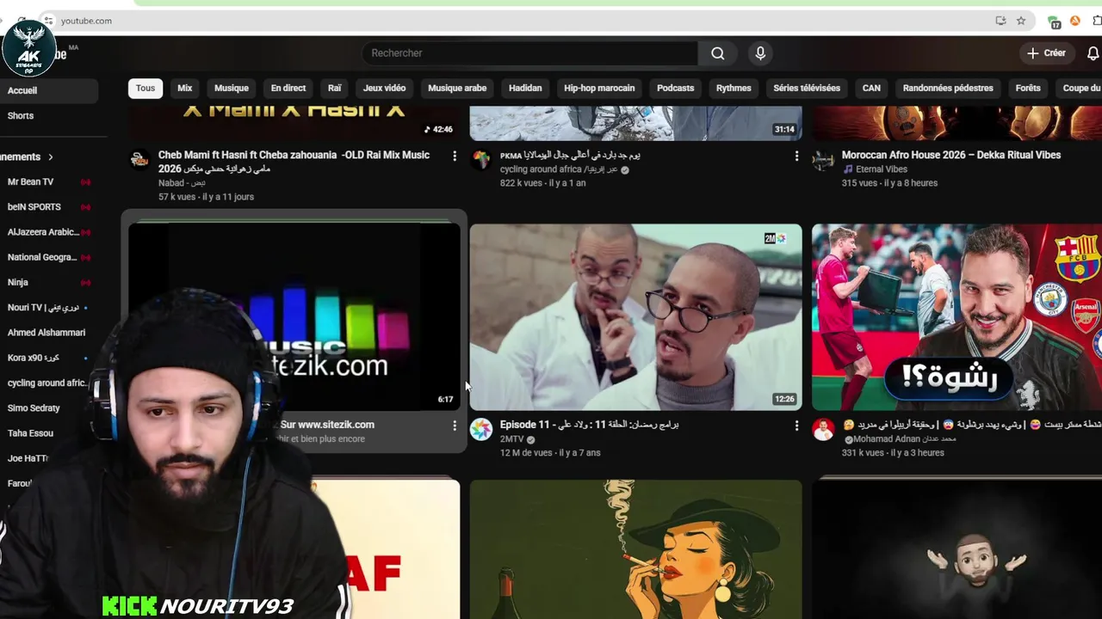Image resolution: width=1102 pixels, height=619 pixels.
Task: Select the Jeux vidéo chip
Action: 384,88
